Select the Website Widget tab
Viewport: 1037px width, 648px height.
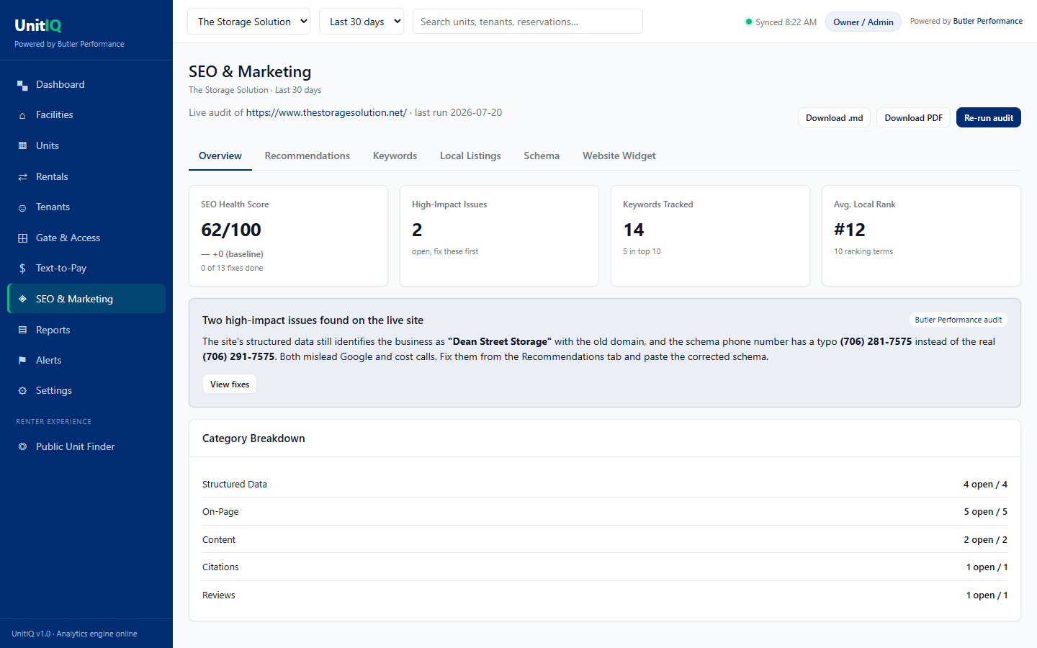tap(619, 156)
